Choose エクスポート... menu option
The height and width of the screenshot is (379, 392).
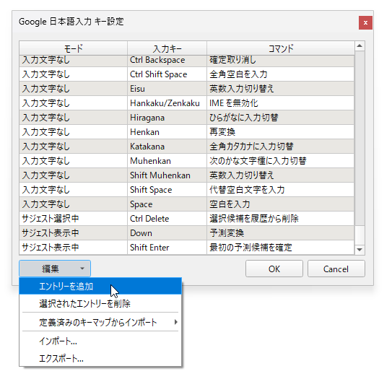[100, 358]
